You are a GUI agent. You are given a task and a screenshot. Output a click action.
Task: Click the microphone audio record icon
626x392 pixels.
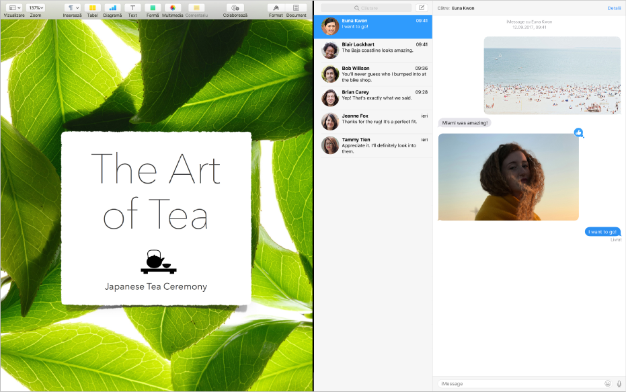pyautogui.click(x=619, y=383)
